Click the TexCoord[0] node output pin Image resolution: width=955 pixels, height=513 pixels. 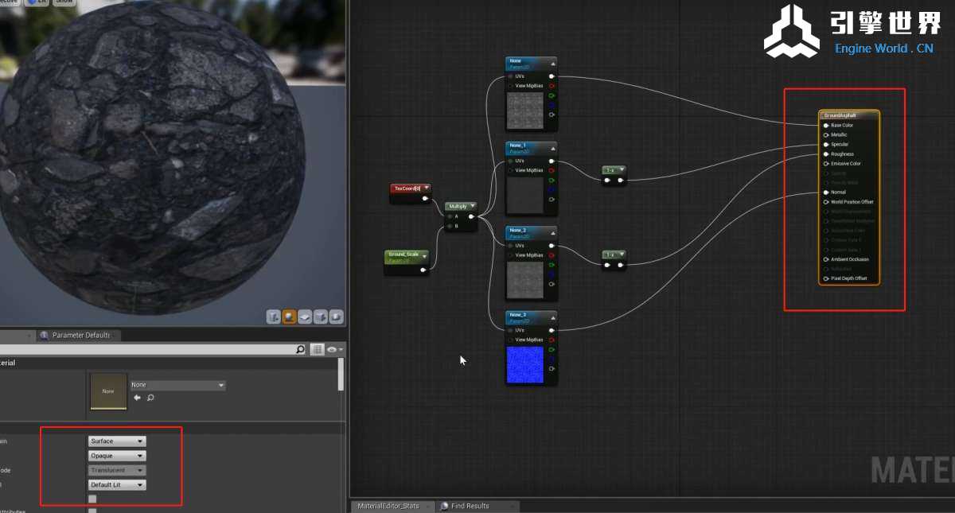tap(425, 199)
